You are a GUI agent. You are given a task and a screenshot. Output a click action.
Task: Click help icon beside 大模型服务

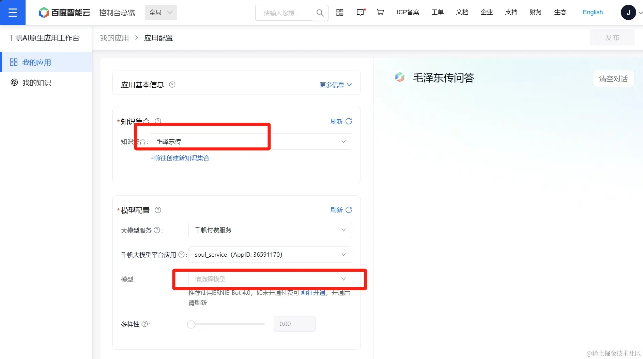157,230
